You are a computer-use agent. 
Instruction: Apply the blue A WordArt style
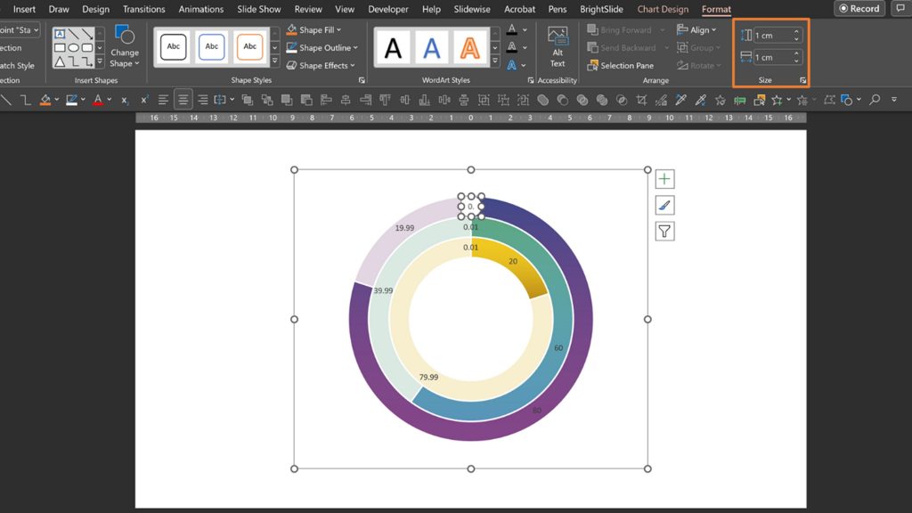click(432, 48)
